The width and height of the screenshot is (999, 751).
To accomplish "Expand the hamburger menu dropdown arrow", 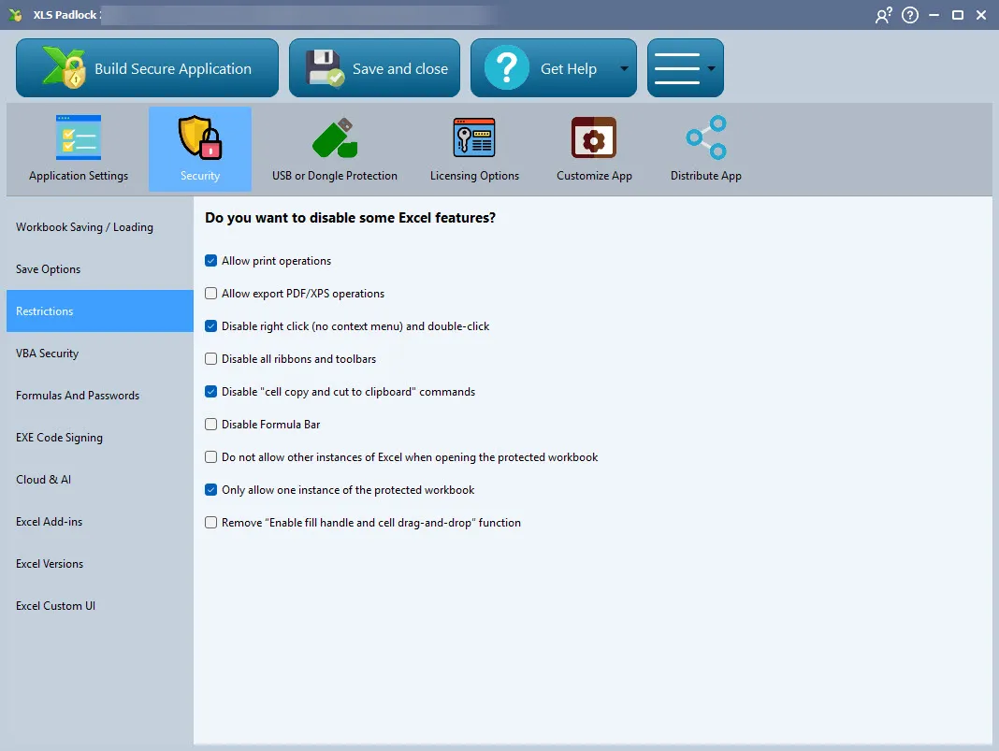I will tap(711, 68).
